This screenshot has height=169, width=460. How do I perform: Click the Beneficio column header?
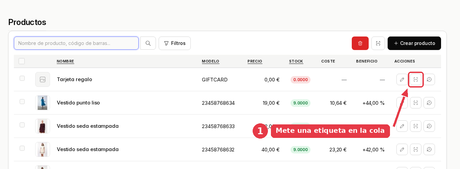(367, 61)
